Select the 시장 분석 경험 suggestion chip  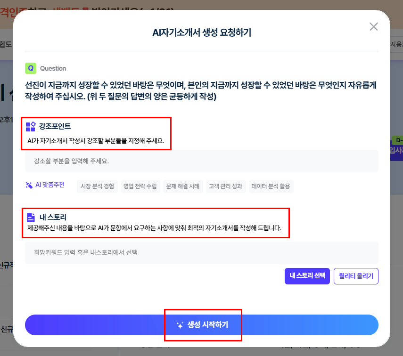click(x=97, y=186)
